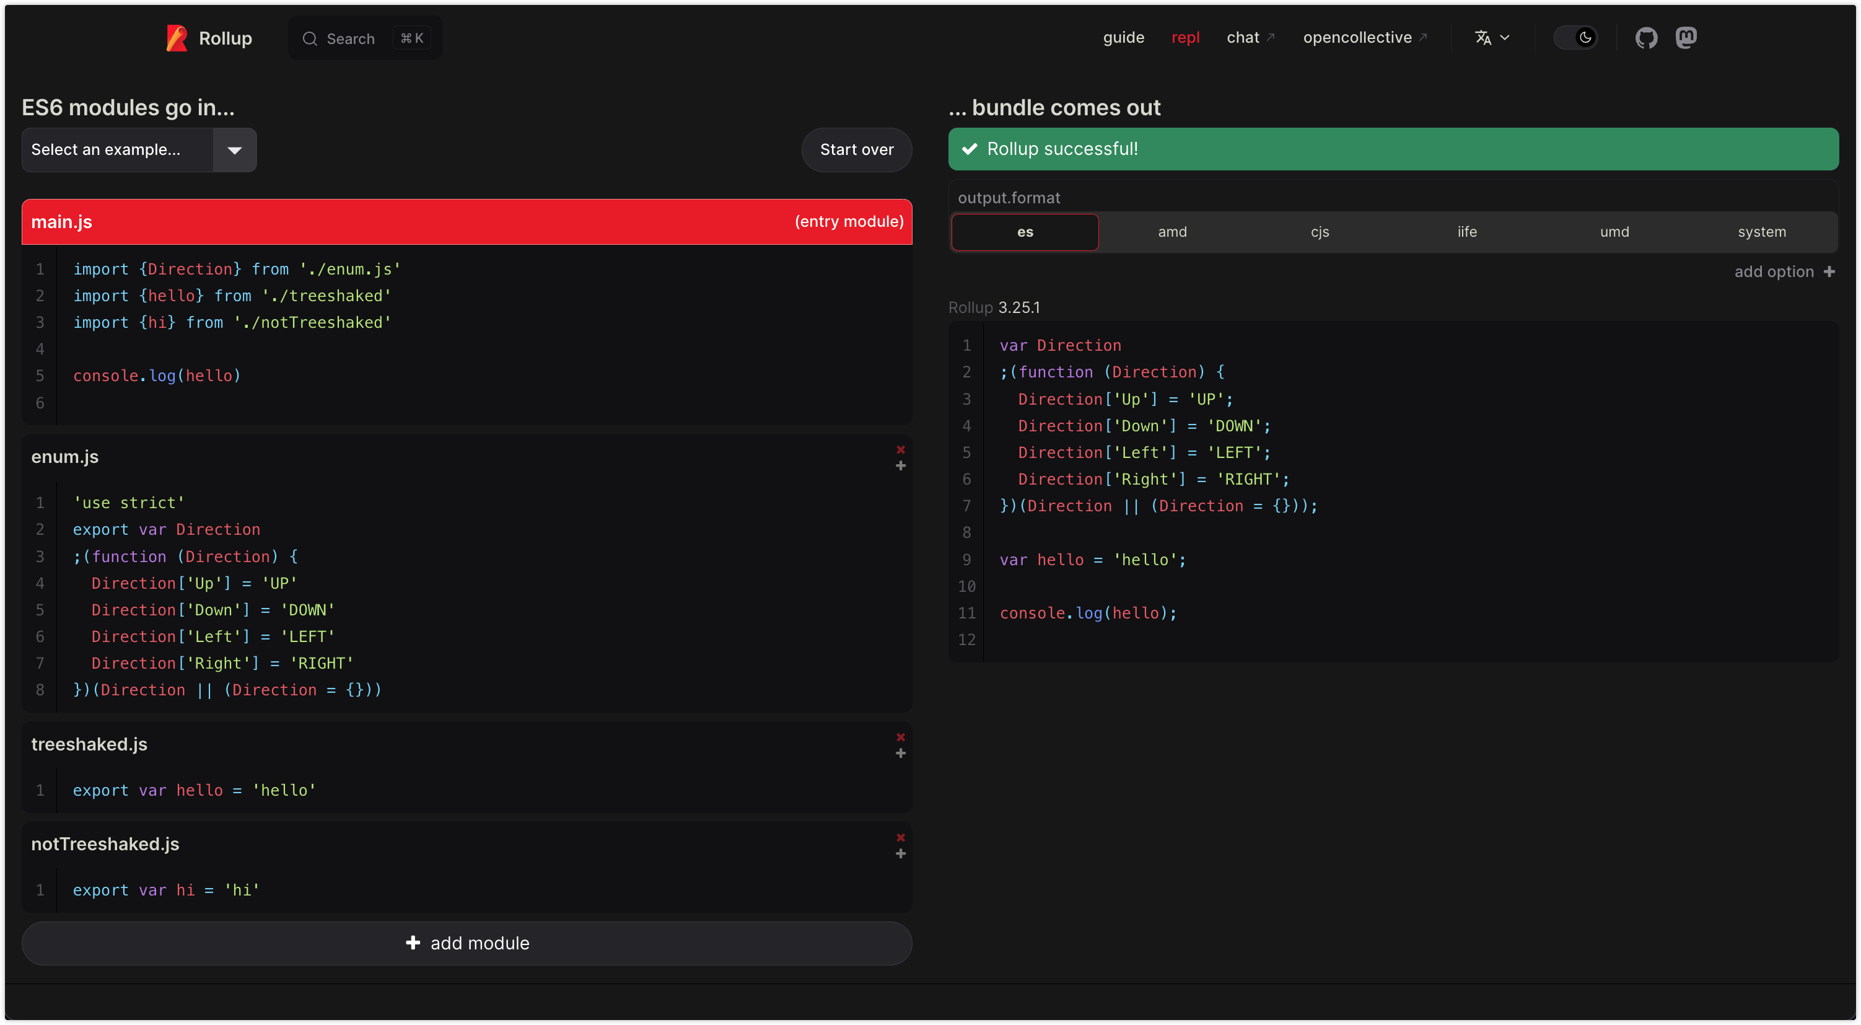Image resolution: width=1861 pixels, height=1025 pixels.
Task: Click the plus icon on notTreeshaked.js module
Action: coord(900,854)
